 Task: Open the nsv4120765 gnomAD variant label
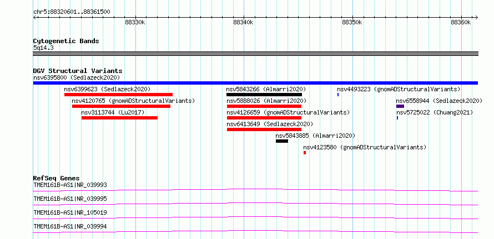(133, 101)
